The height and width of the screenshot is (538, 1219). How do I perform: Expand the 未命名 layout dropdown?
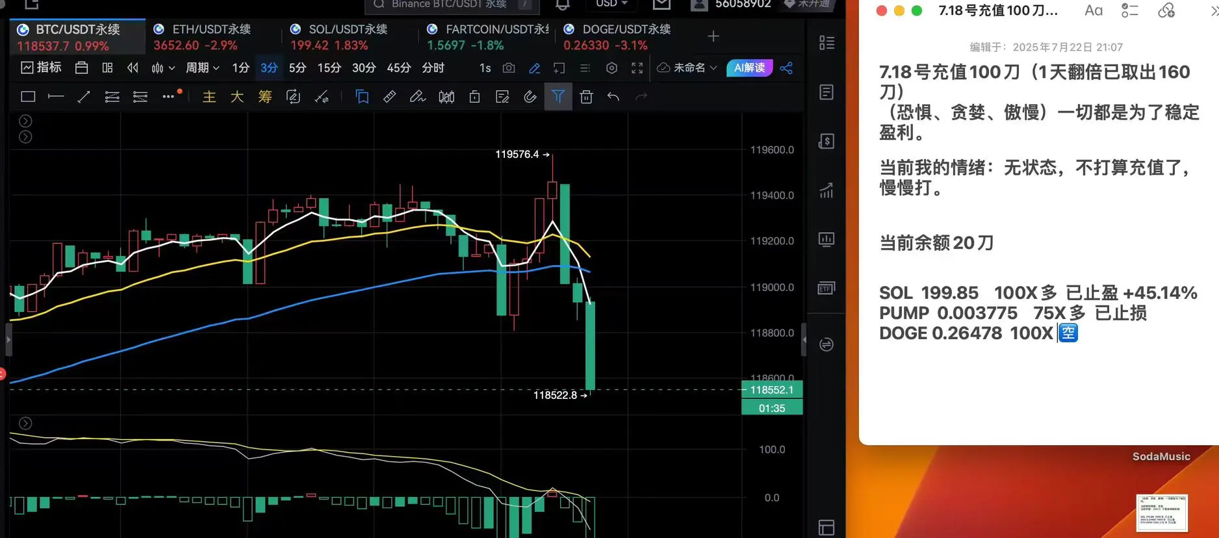[687, 68]
